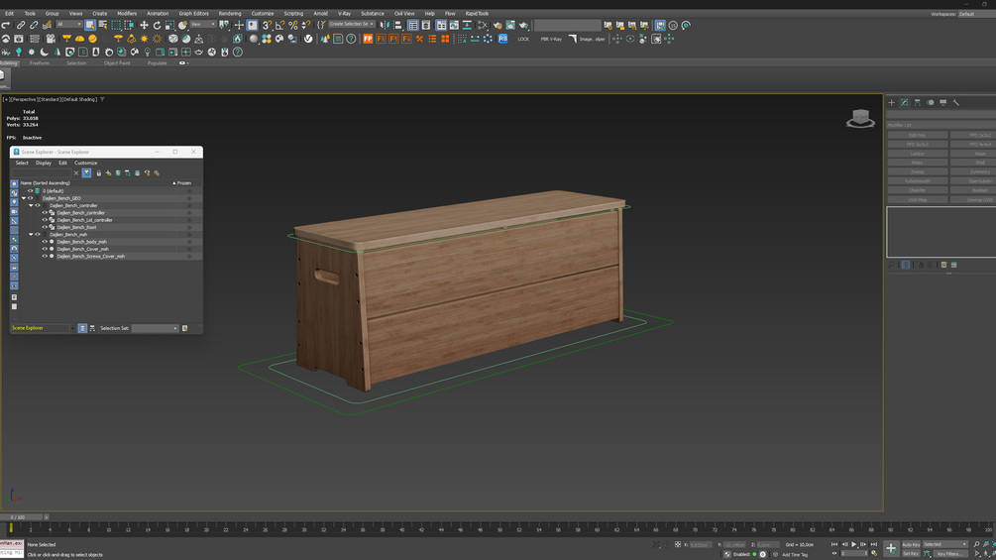Open the Create tab in command panel
The width and height of the screenshot is (996, 560).
[891, 102]
